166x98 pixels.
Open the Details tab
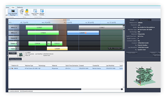[132, 20]
